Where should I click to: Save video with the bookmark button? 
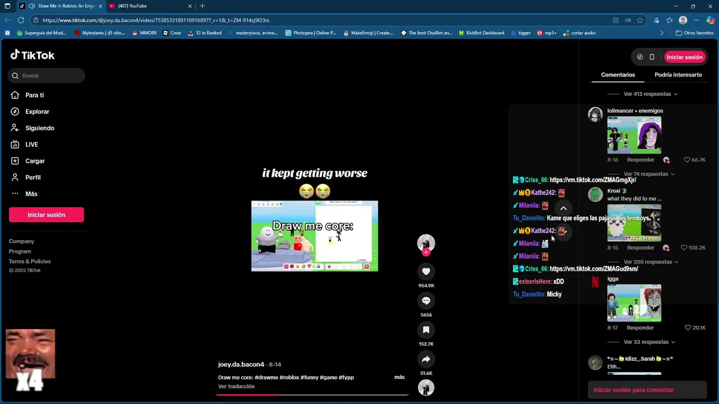coord(426,330)
